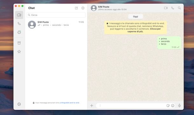Screen dimensions: 194x115
Task: Open the Archived chats section
Action: point(19,43)
